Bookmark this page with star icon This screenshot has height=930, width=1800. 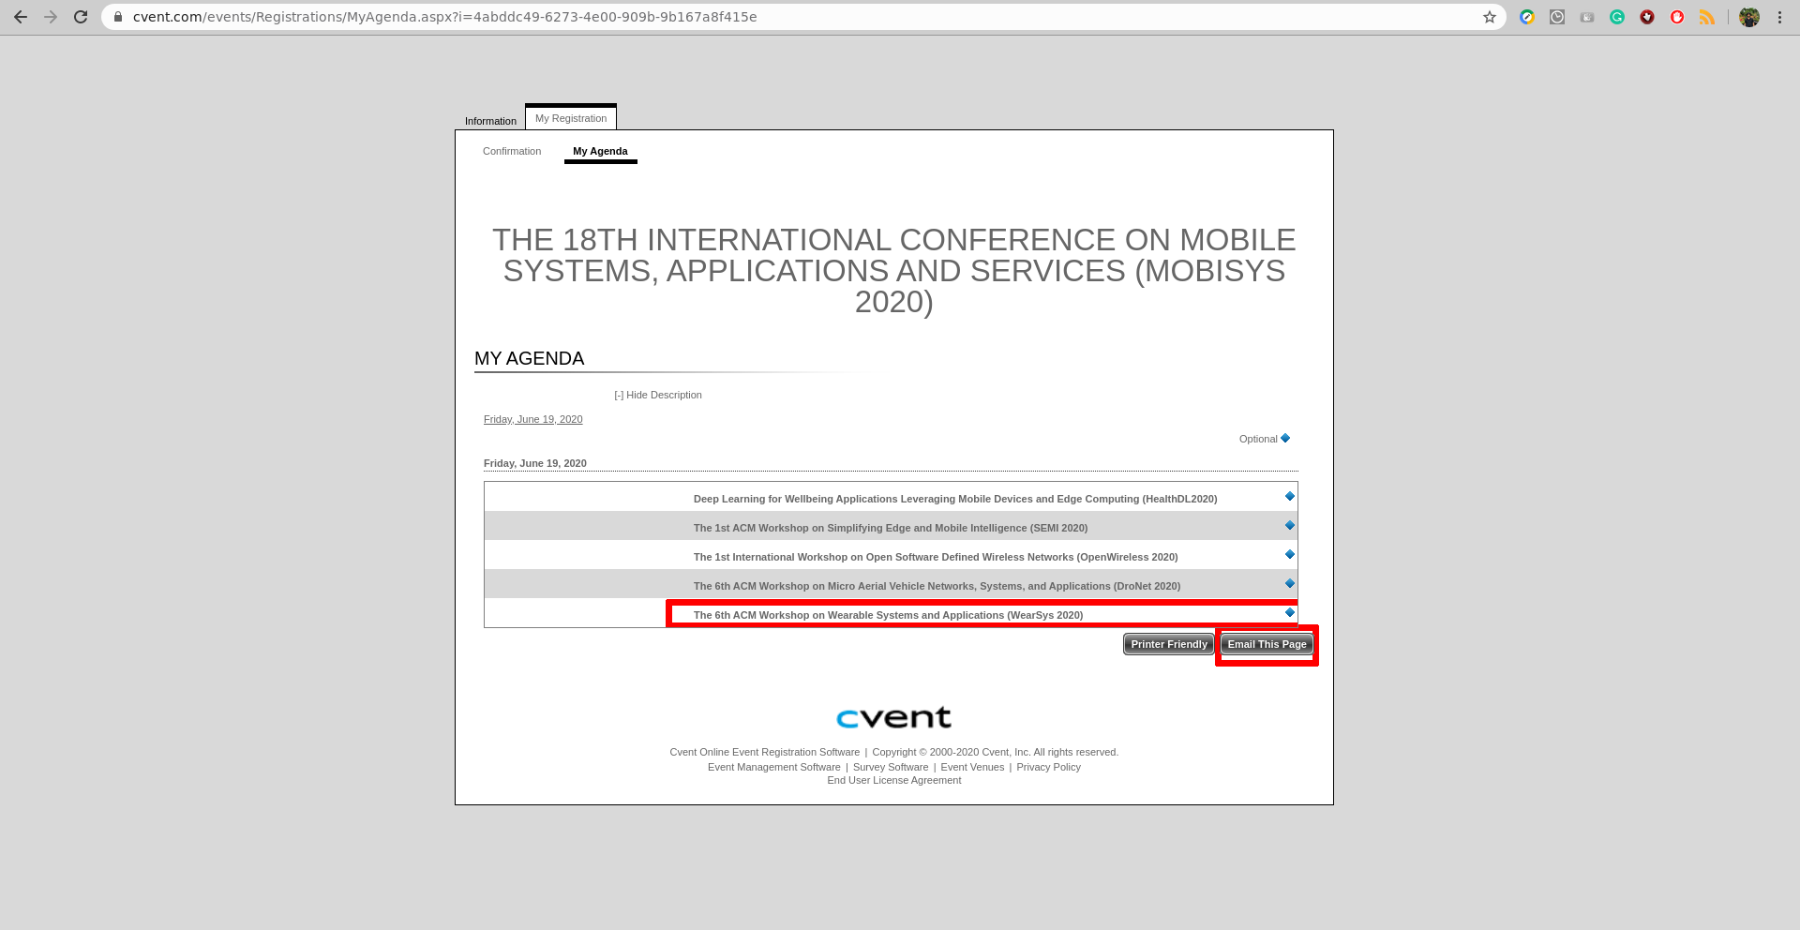pos(1490,17)
